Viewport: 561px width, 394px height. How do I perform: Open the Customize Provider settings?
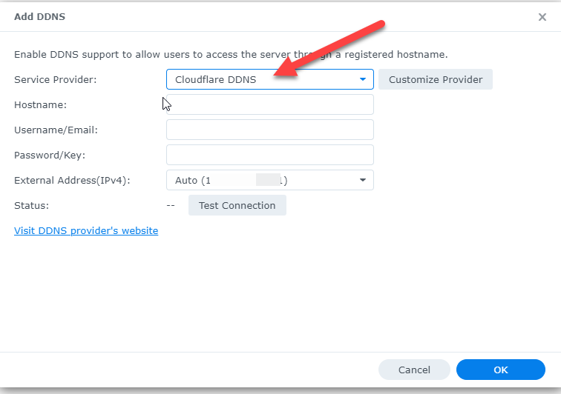pyautogui.click(x=436, y=79)
